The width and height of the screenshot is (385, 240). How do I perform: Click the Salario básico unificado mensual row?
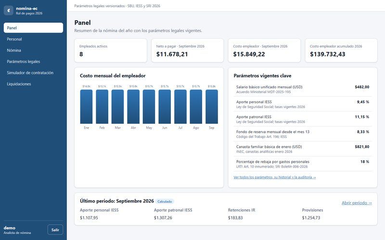[303, 89]
